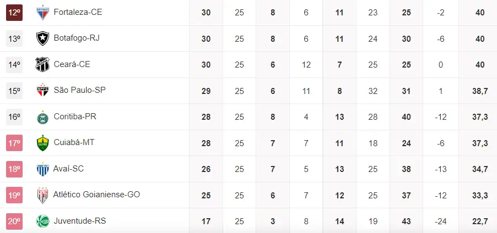Image resolution: width=497 pixels, height=233 pixels.
Task: Open the Fortaleza-CE team name link
Action: pos(78,12)
